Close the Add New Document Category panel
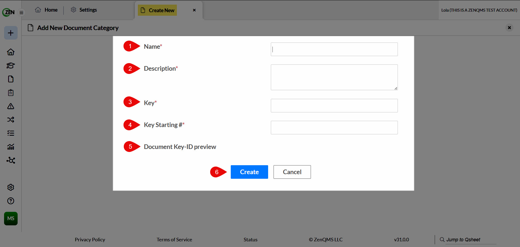520x247 pixels. tap(509, 28)
